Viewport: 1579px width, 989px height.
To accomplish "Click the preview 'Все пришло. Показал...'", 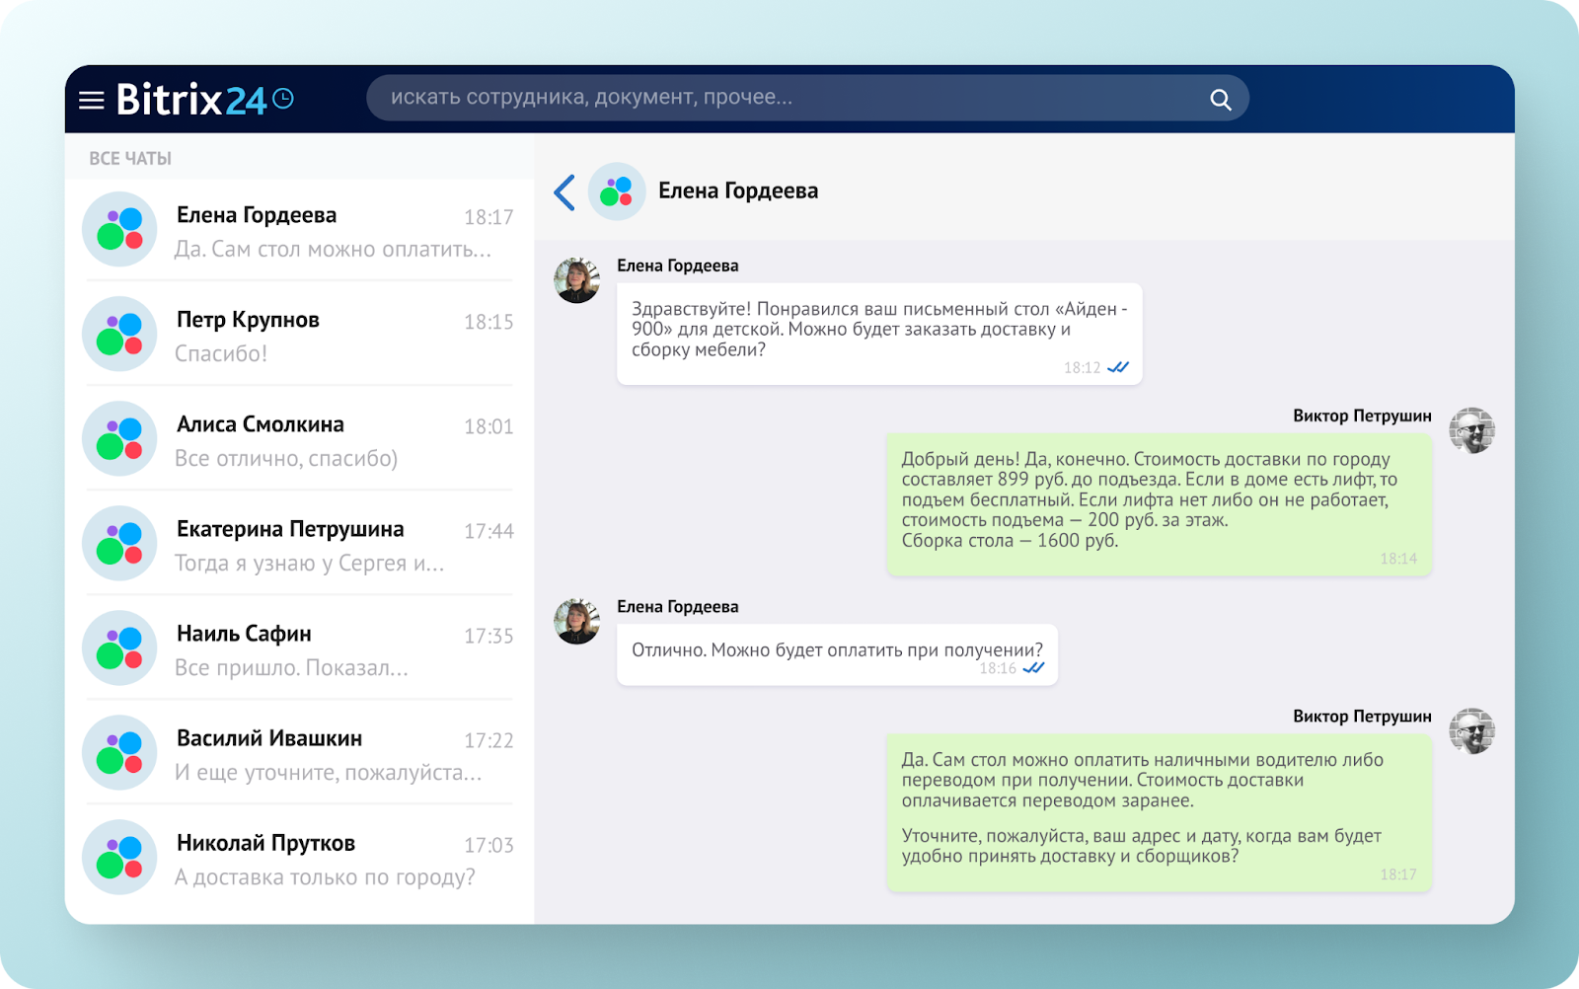I will coord(291,667).
